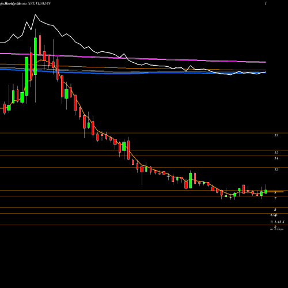Click the price label 18
The image size is (288, 288).
pyautogui.click(x=276, y=135)
